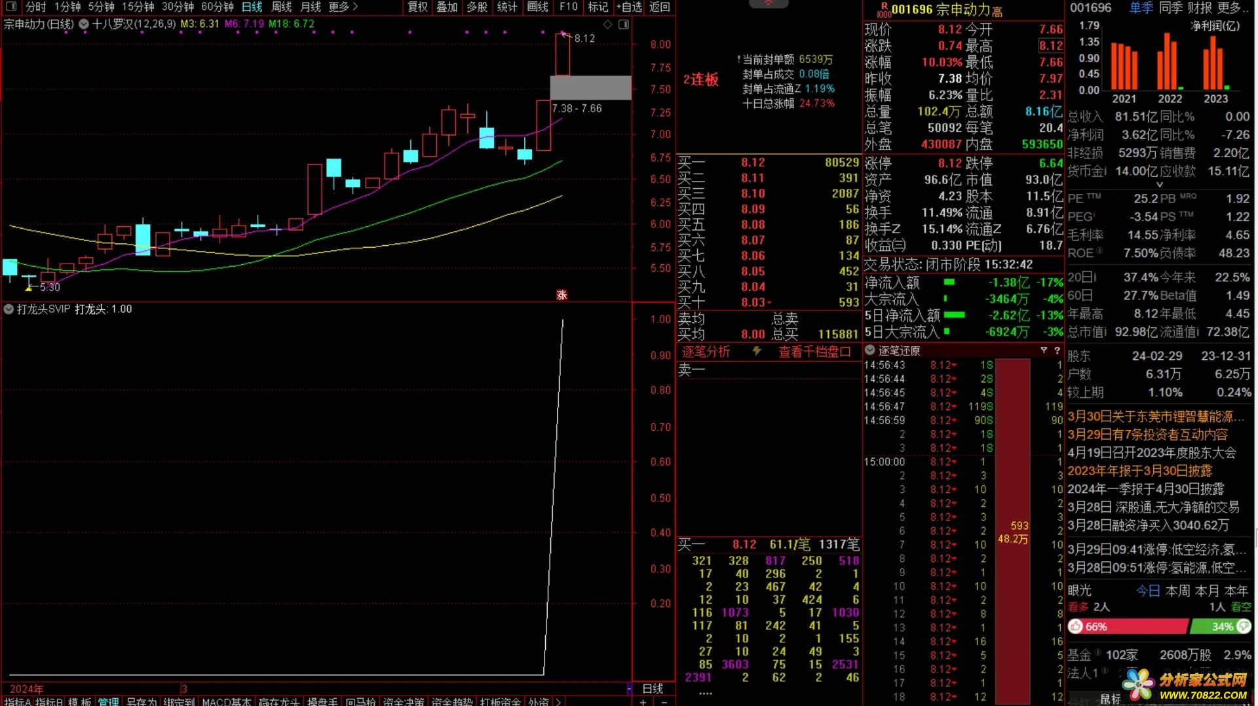Open 3月29日09:41涨停 news item

click(x=1156, y=549)
